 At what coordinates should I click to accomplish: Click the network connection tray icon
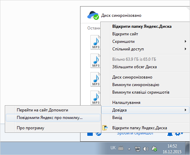[138, 149]
